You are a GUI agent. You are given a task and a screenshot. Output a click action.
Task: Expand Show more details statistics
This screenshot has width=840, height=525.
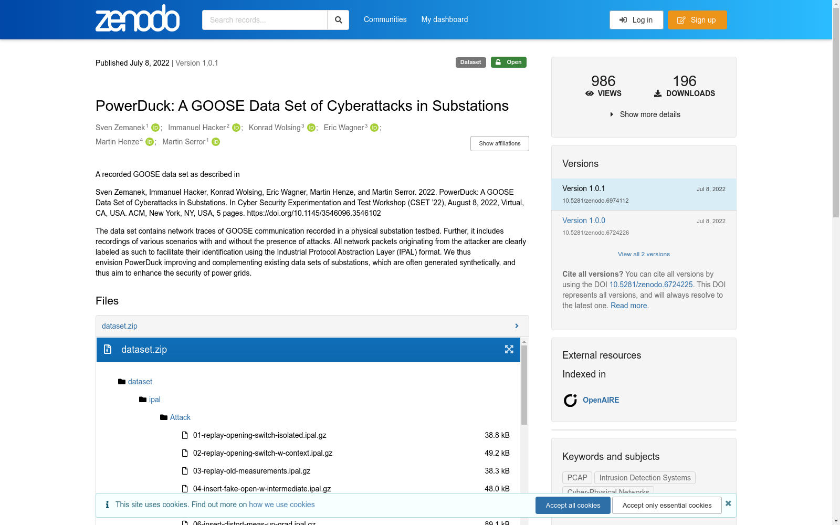(644, 114)
